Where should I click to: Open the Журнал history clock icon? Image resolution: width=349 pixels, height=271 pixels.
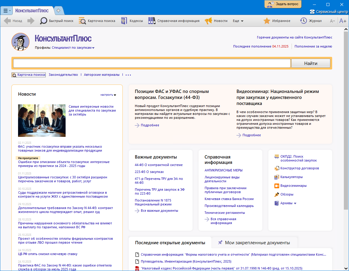303,21
